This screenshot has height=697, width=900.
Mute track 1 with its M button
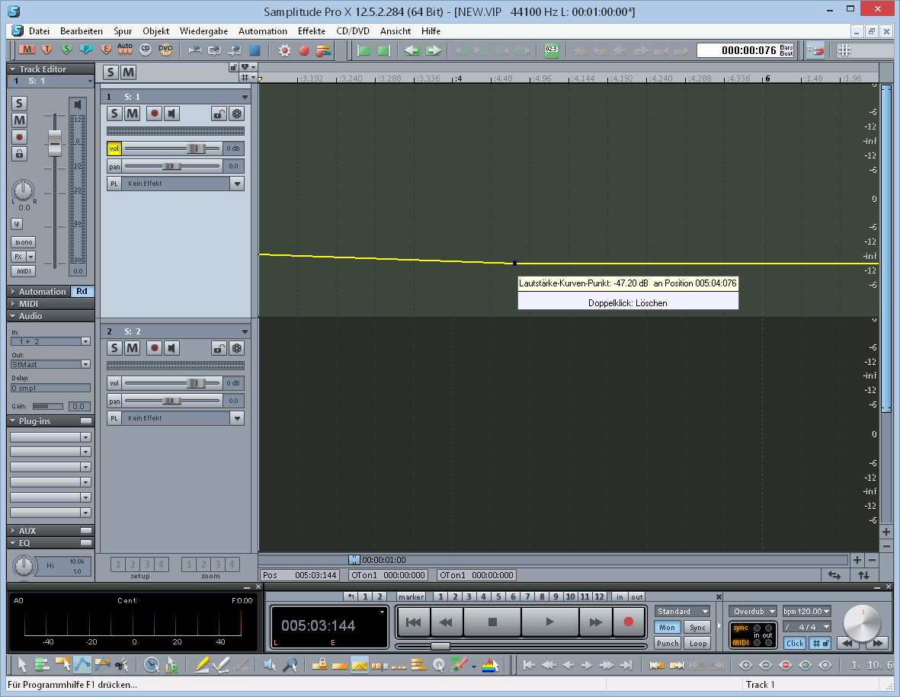click(132, 114)
